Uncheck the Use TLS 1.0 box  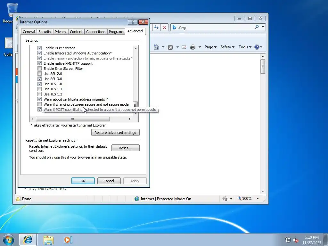pyautogui.click(x=39, y=84)
